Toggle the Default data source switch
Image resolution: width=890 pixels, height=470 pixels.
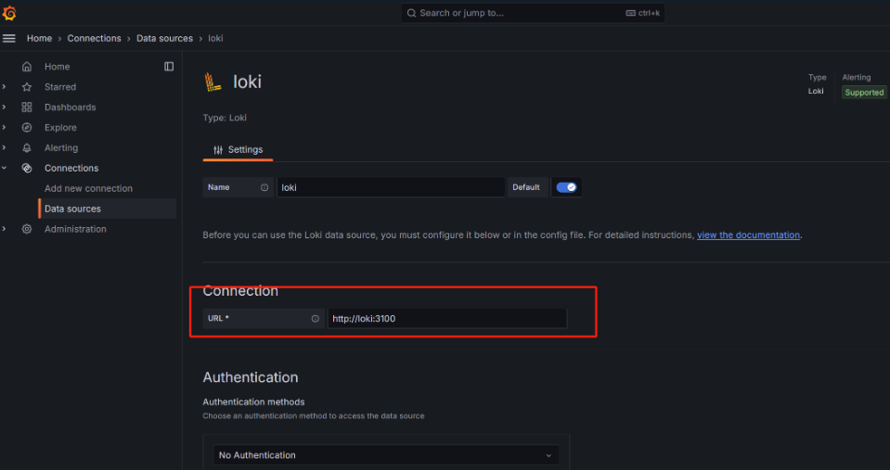click(566, 187)
